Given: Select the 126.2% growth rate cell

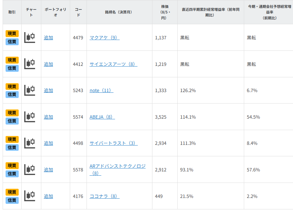Looking at the screenshot, I should pos(211,90).
